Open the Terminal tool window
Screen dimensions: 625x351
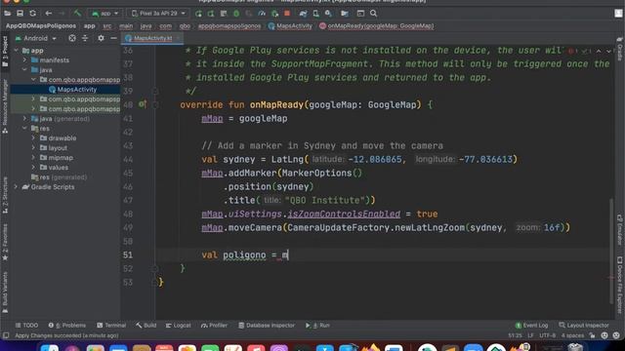pos(111,326)
